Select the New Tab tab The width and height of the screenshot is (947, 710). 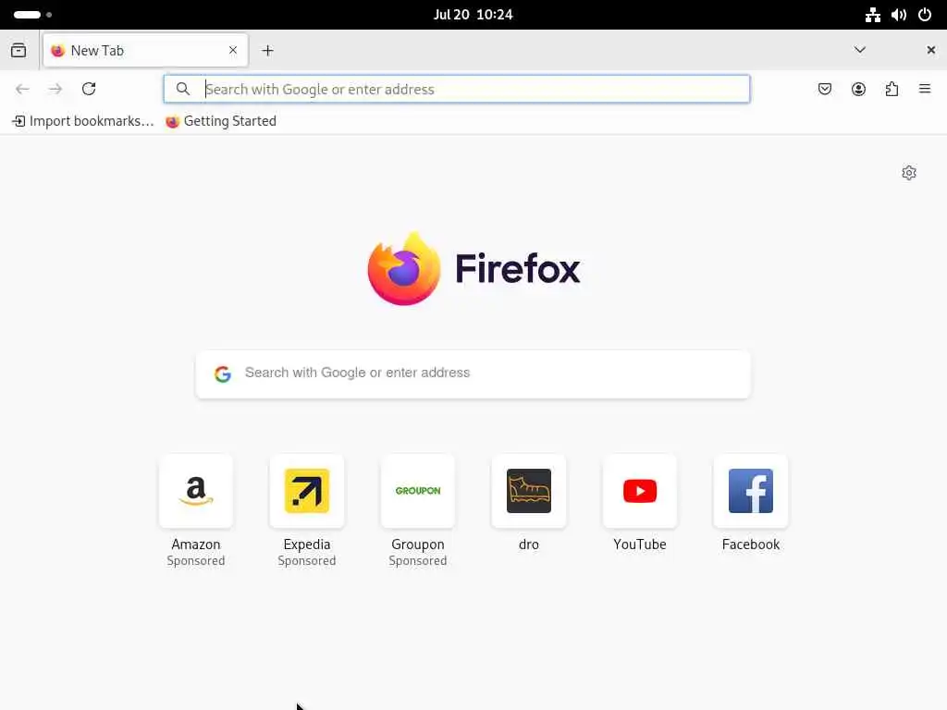point(145,50)
